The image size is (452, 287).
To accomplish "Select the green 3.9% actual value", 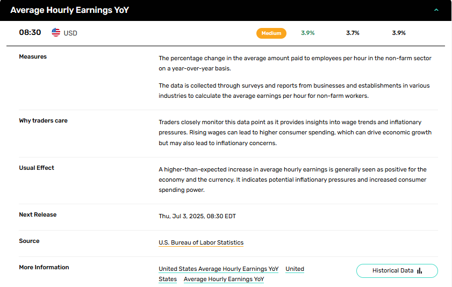I will 307,33.
